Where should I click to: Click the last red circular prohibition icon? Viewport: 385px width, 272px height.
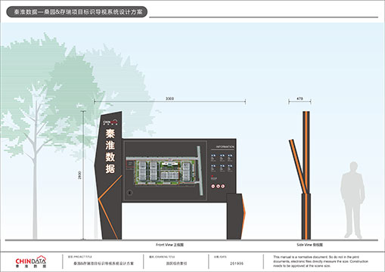pyautogui.click(x=223, y=187)
